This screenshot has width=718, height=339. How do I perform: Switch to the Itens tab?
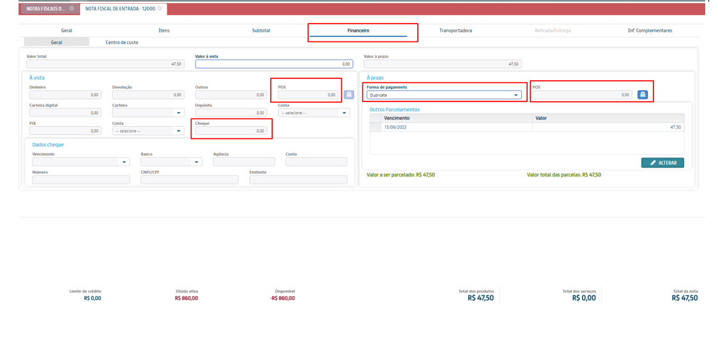pos(164,31)
